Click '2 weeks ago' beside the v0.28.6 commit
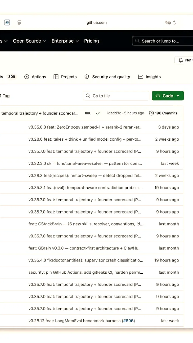 coord(167,139)
